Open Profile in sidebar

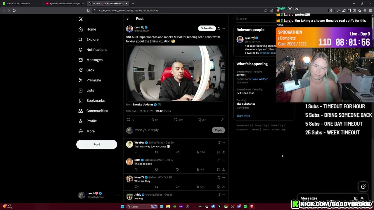point(88,121)
